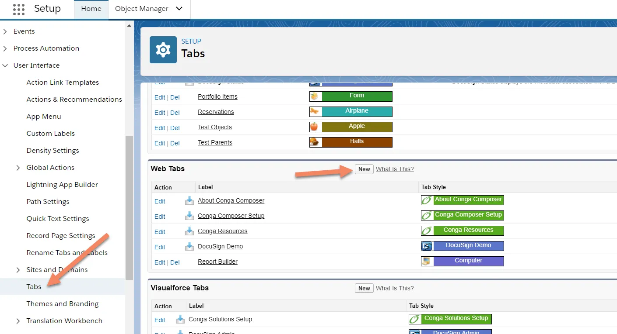Open What Is This? for Visualforce Tabs

click(x=395, y=288)
